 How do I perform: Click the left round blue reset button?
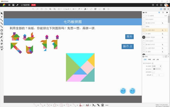tap(123, 91)
